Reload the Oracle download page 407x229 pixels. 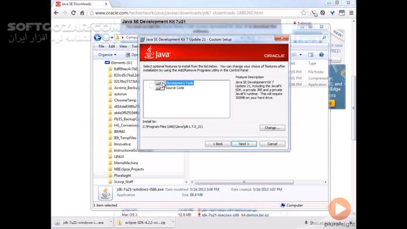pyautogui.click(x=73, y=13)
